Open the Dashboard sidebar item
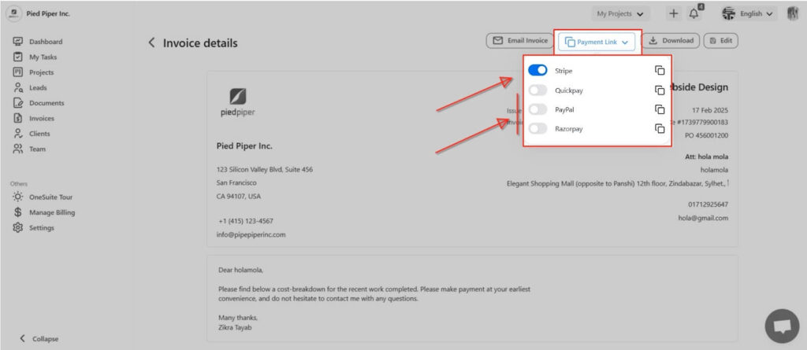 point(38,42)
